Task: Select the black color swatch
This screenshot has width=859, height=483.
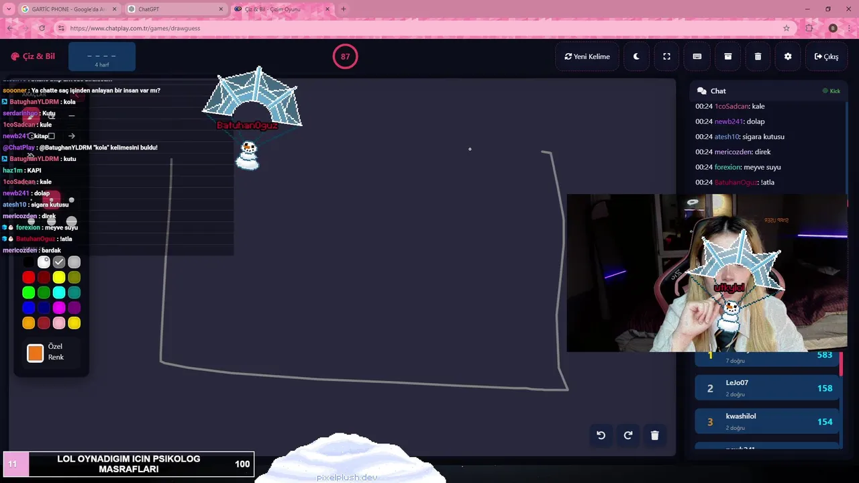Action: pos(28,262)
